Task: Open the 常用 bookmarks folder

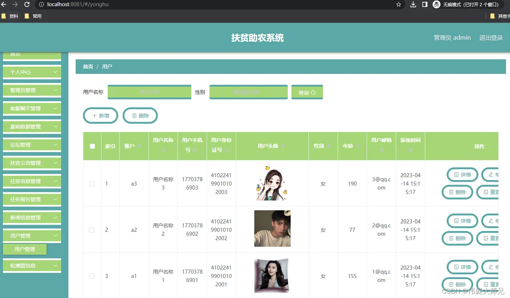Action: pyautogui.click(x=33, y=16)
